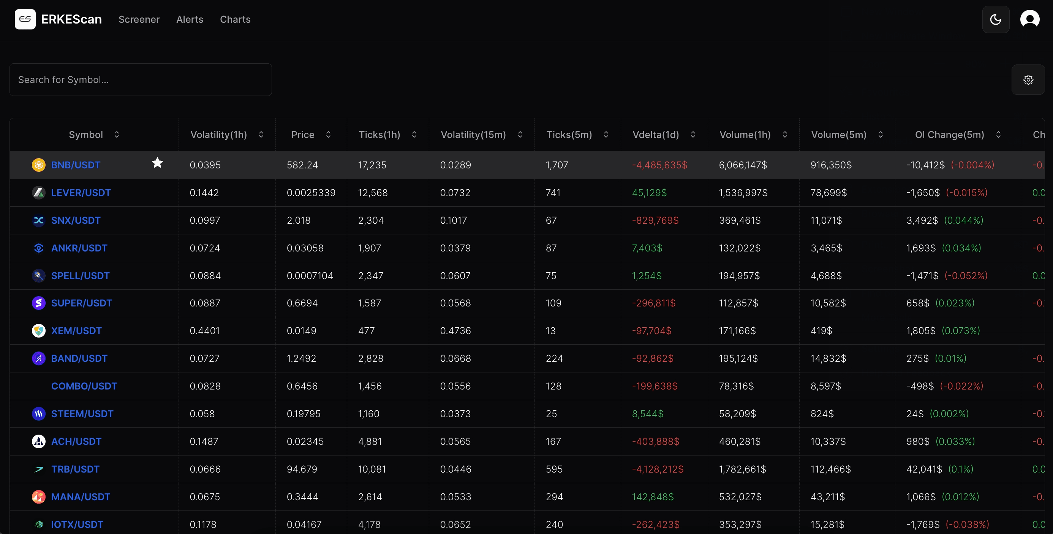This screenshot has width=1053, height=534.
Task: Click the BNB coin icon
Action: click(x=38, y=165)
